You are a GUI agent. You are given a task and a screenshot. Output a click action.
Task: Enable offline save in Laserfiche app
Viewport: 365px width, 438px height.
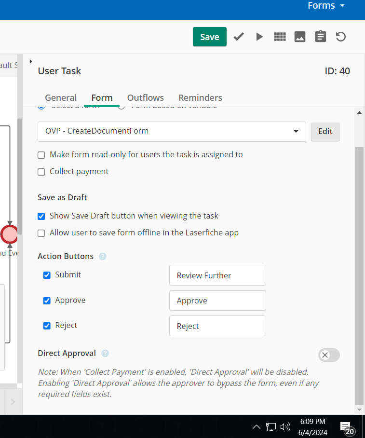pos(41,233)
